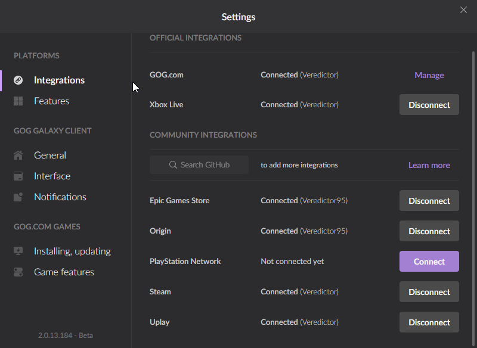
Task: Disconnect the Steam integration
Action: click(429, 292)
